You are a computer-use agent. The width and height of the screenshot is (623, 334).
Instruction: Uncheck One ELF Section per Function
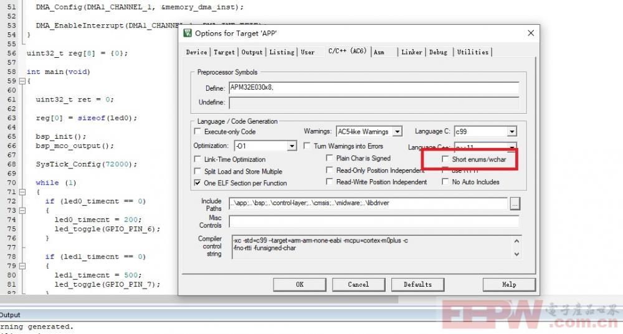(x=197, y=183)
